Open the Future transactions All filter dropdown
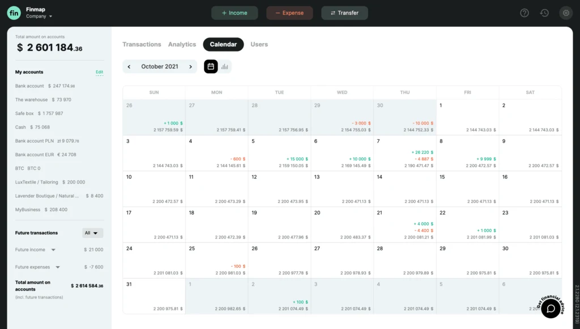The height and width of the screenshot is (329, 580). point(92,232)
